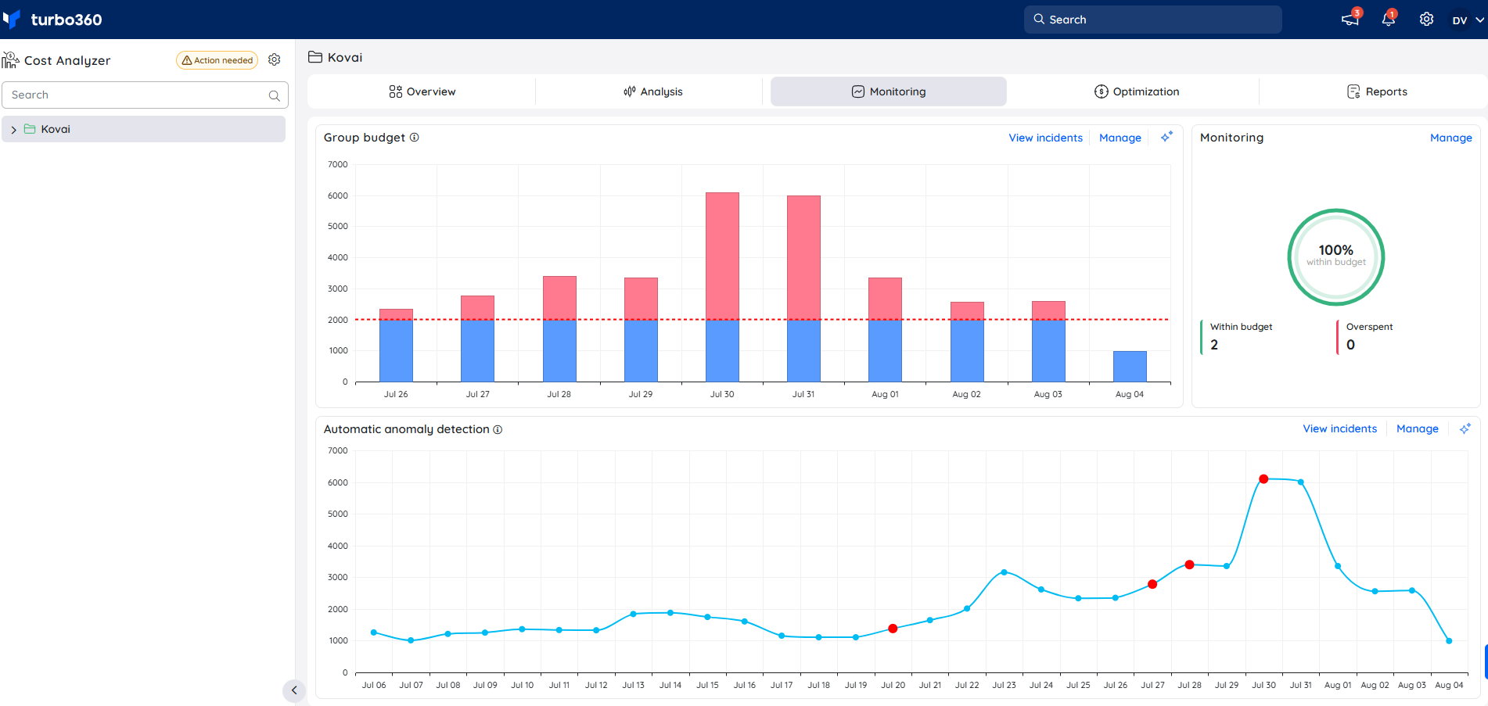Click the turbo360 logo
Screen dimensions: 1488x706
tap(52, 20)
